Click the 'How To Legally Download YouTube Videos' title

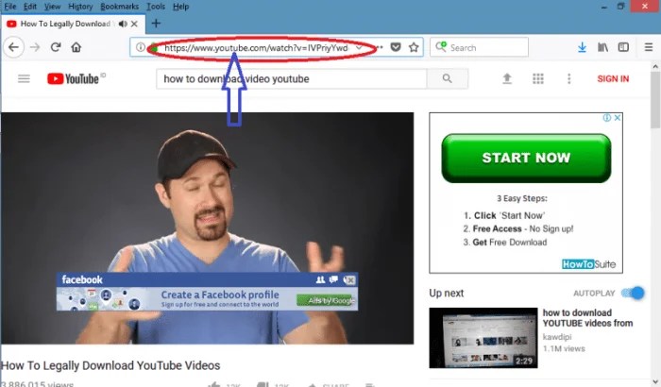tap(110, 365)
